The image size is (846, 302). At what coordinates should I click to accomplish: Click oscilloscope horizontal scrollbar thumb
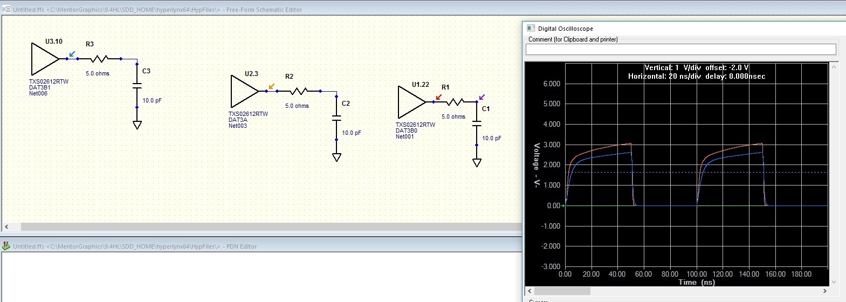pos(562,291)
